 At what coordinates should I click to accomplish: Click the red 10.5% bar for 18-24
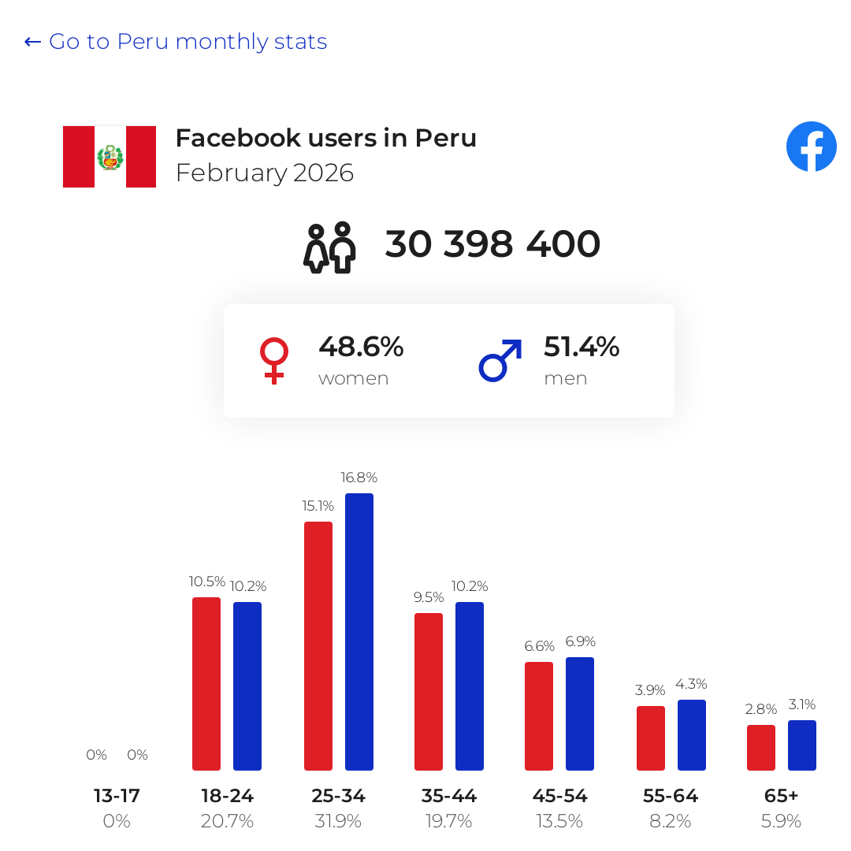pos(206,684)
